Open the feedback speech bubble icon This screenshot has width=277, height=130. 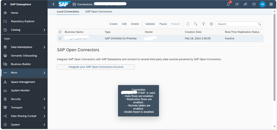(x=237, y=5)
